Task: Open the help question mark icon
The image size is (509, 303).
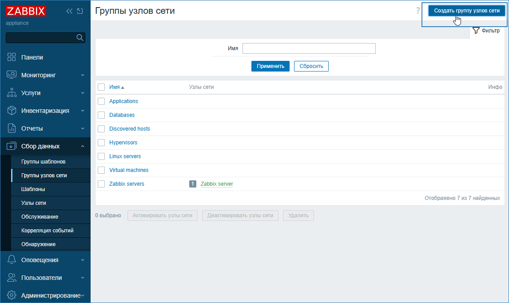Action: pos(418,11)
